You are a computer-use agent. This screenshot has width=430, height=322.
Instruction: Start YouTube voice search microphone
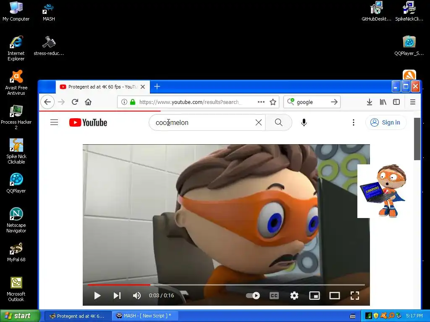click(x=304, y=122)
